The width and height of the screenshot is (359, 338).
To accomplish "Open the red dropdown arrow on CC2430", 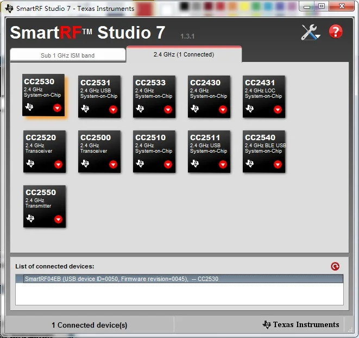I will click(x=223, y=110).
